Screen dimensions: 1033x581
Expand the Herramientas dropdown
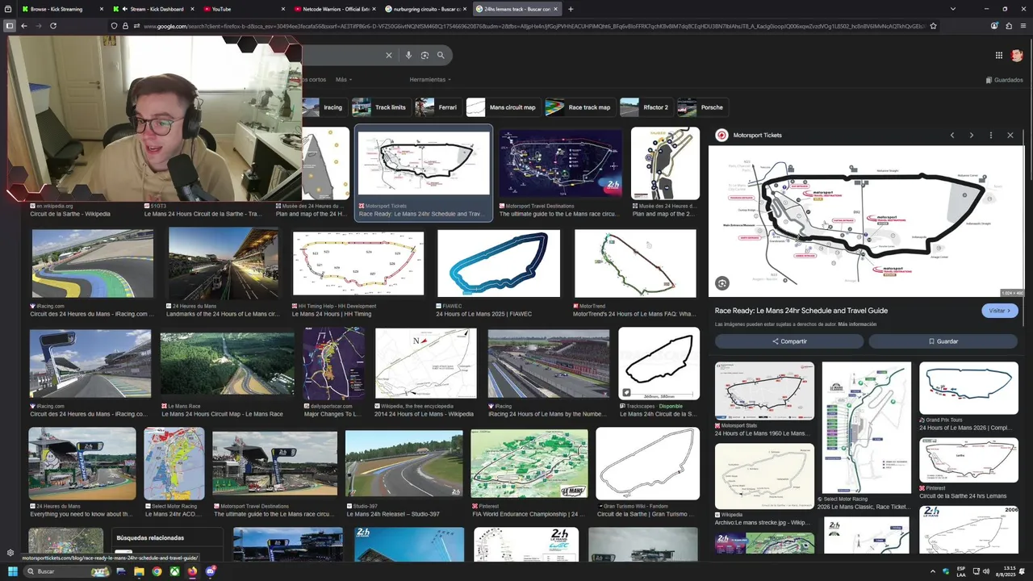[430, 79]
